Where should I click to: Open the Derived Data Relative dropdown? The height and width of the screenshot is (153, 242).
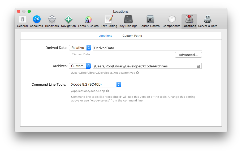(80, 48)
